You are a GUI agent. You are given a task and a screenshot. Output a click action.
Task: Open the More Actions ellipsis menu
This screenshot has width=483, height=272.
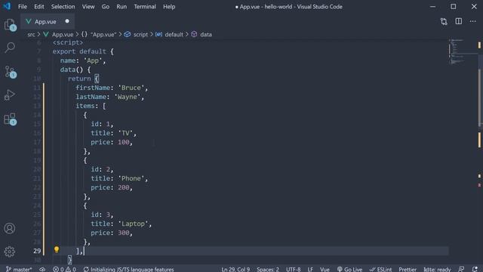(x=473, y=21)
